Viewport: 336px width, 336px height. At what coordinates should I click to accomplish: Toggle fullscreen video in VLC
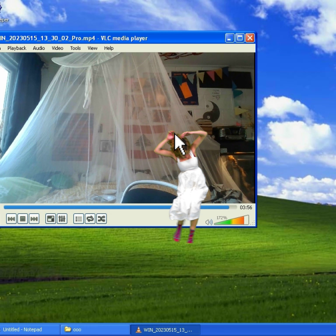[50, 219]
